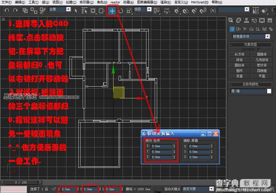The width and height of the screenshot is (276, 193).
Task: Select the Helpers category icon
Action: (258, 29)
